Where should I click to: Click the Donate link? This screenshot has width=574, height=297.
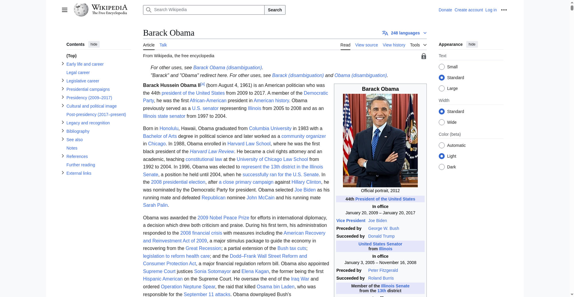pos(445,10)
